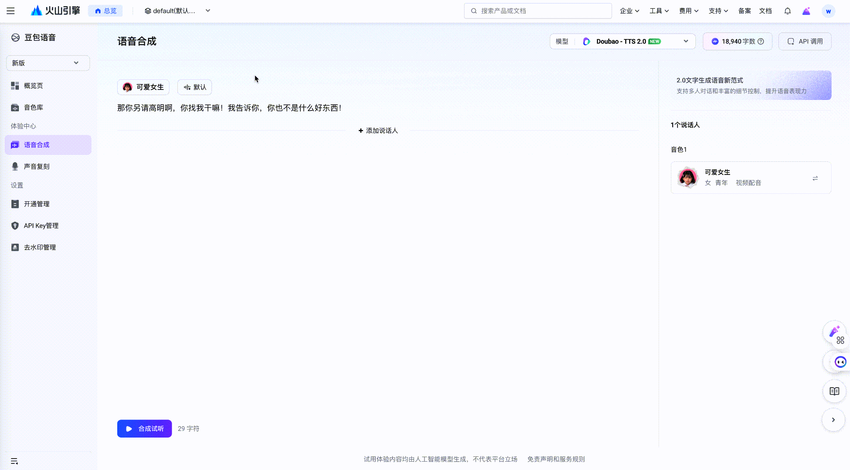Open API Key管理
The image size is (850, 470).
[48, 226]
